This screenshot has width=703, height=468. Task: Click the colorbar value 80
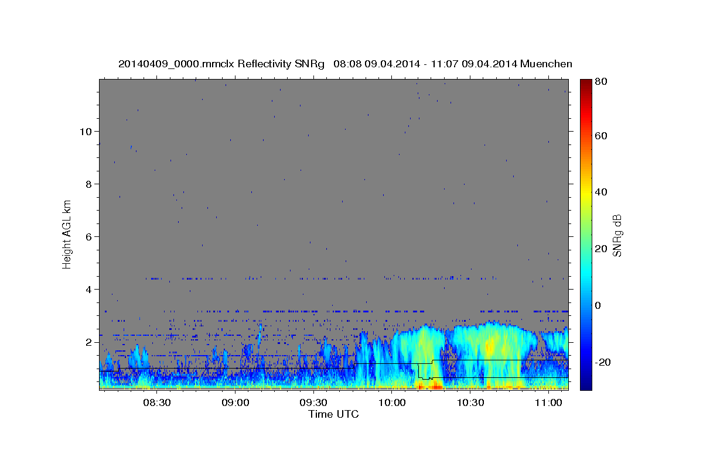(x=600, y=81)
